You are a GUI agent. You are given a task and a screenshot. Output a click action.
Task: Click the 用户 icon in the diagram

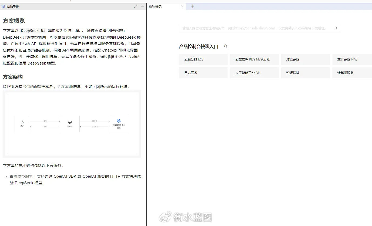click(22, 122)
